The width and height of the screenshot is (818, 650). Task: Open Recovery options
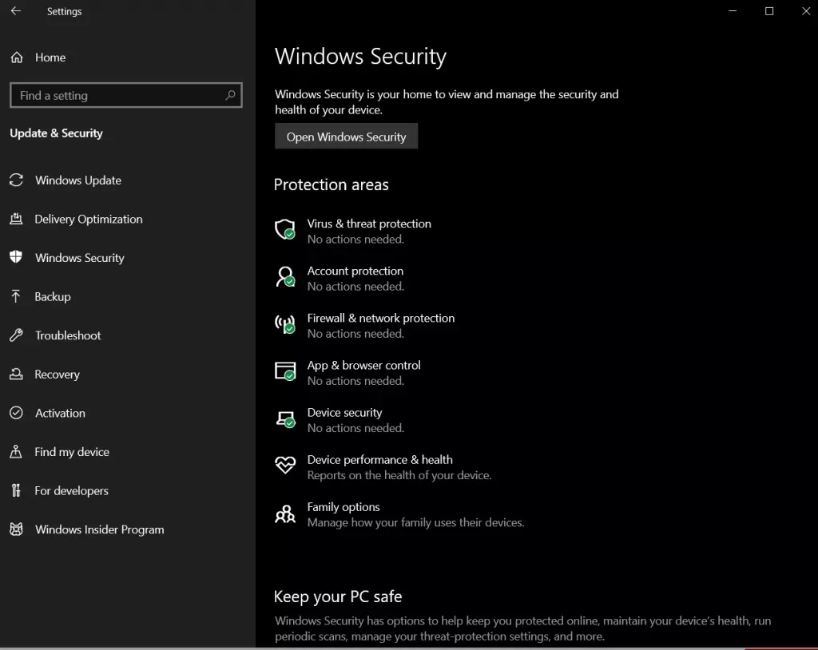click(57, 374)
